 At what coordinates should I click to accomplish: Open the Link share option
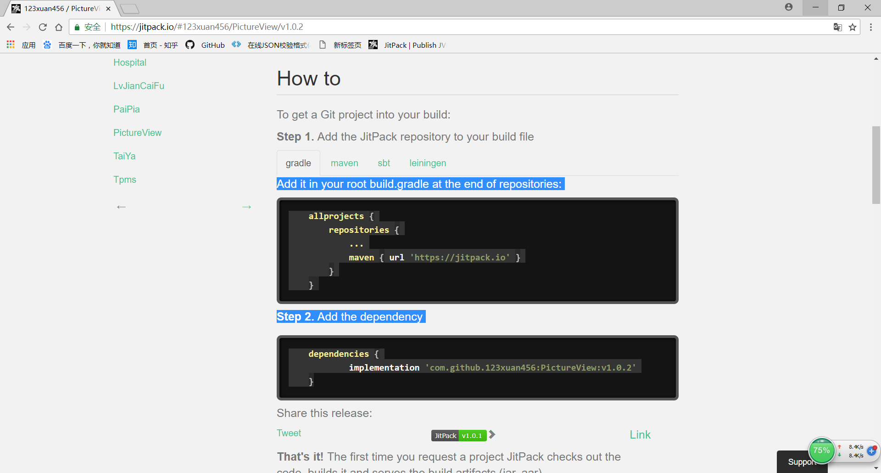[x=640, y=435]
